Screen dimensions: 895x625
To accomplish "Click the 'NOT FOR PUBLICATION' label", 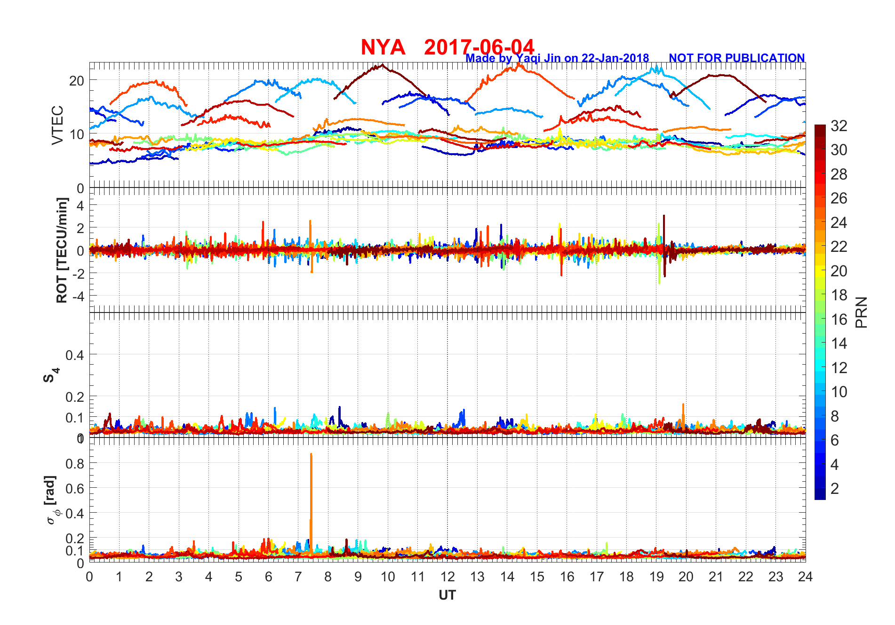I will (x=737, y=58).
